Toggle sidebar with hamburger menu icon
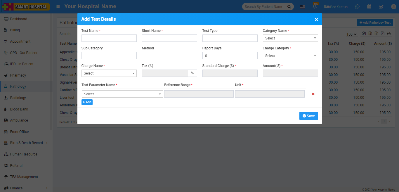Screen dimensions: 399x192 [x=58, y=6]
